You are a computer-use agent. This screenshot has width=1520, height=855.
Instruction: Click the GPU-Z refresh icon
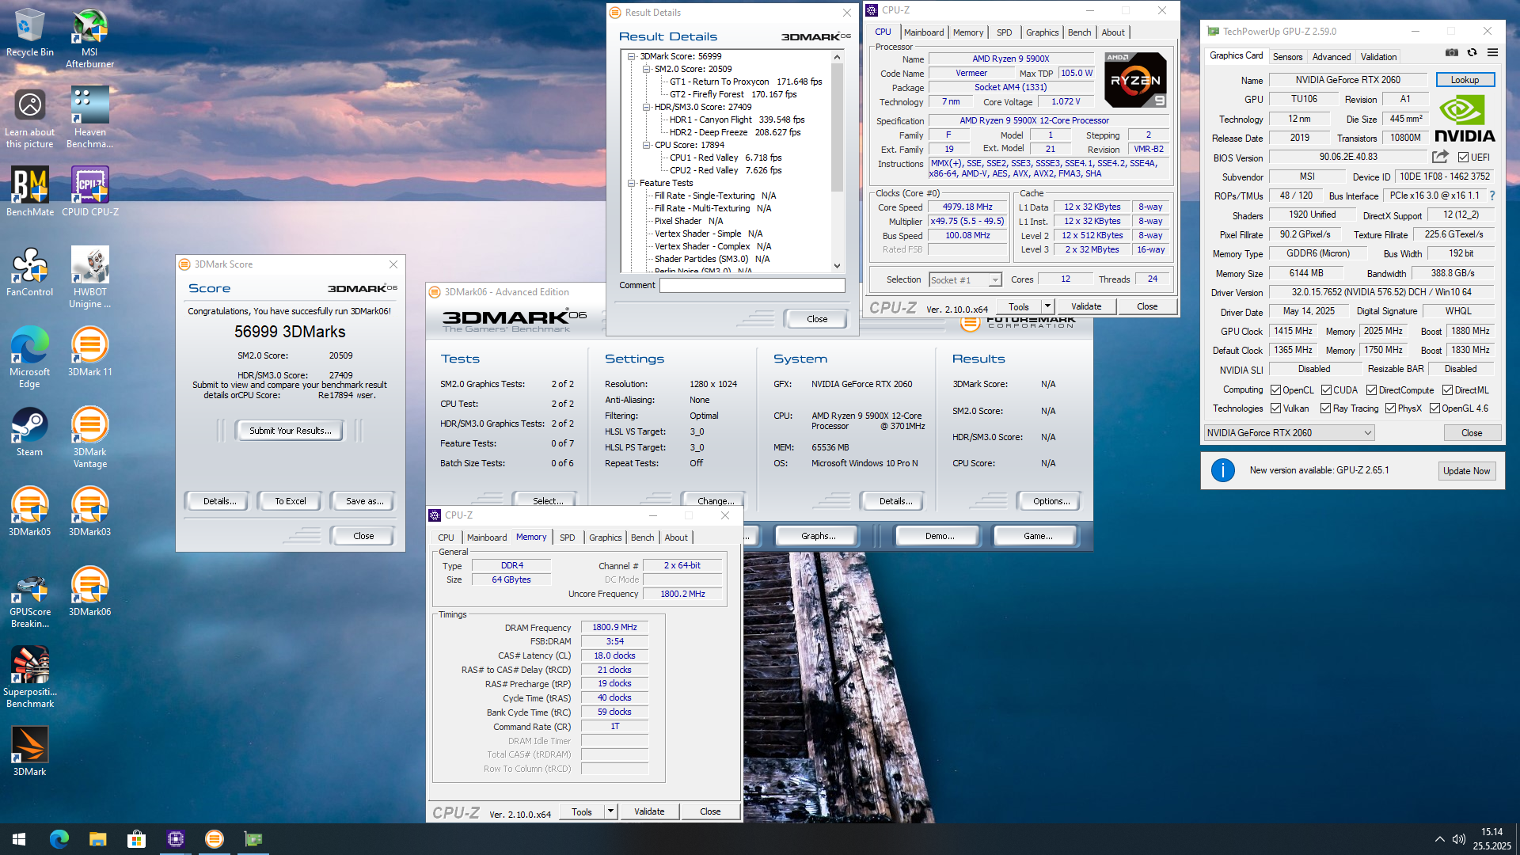pos(1472,53)
